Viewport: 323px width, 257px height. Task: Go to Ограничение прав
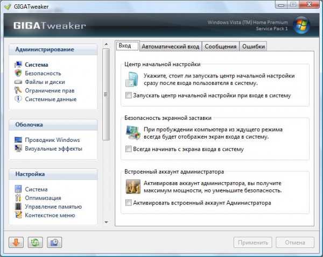click(x=50, y=90)
